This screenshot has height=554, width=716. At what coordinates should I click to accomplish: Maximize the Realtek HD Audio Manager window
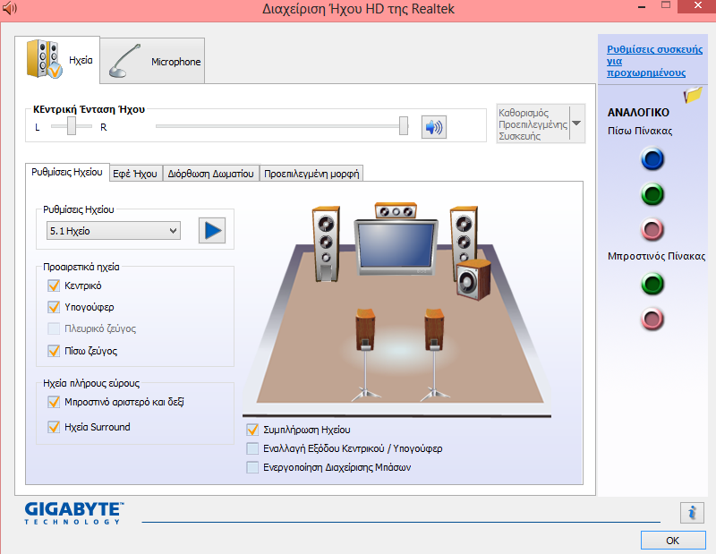(666, 6)
